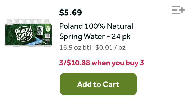Click the $5.69 price label
This screenshot has width=193, height=101.
(x=71, y=13)
